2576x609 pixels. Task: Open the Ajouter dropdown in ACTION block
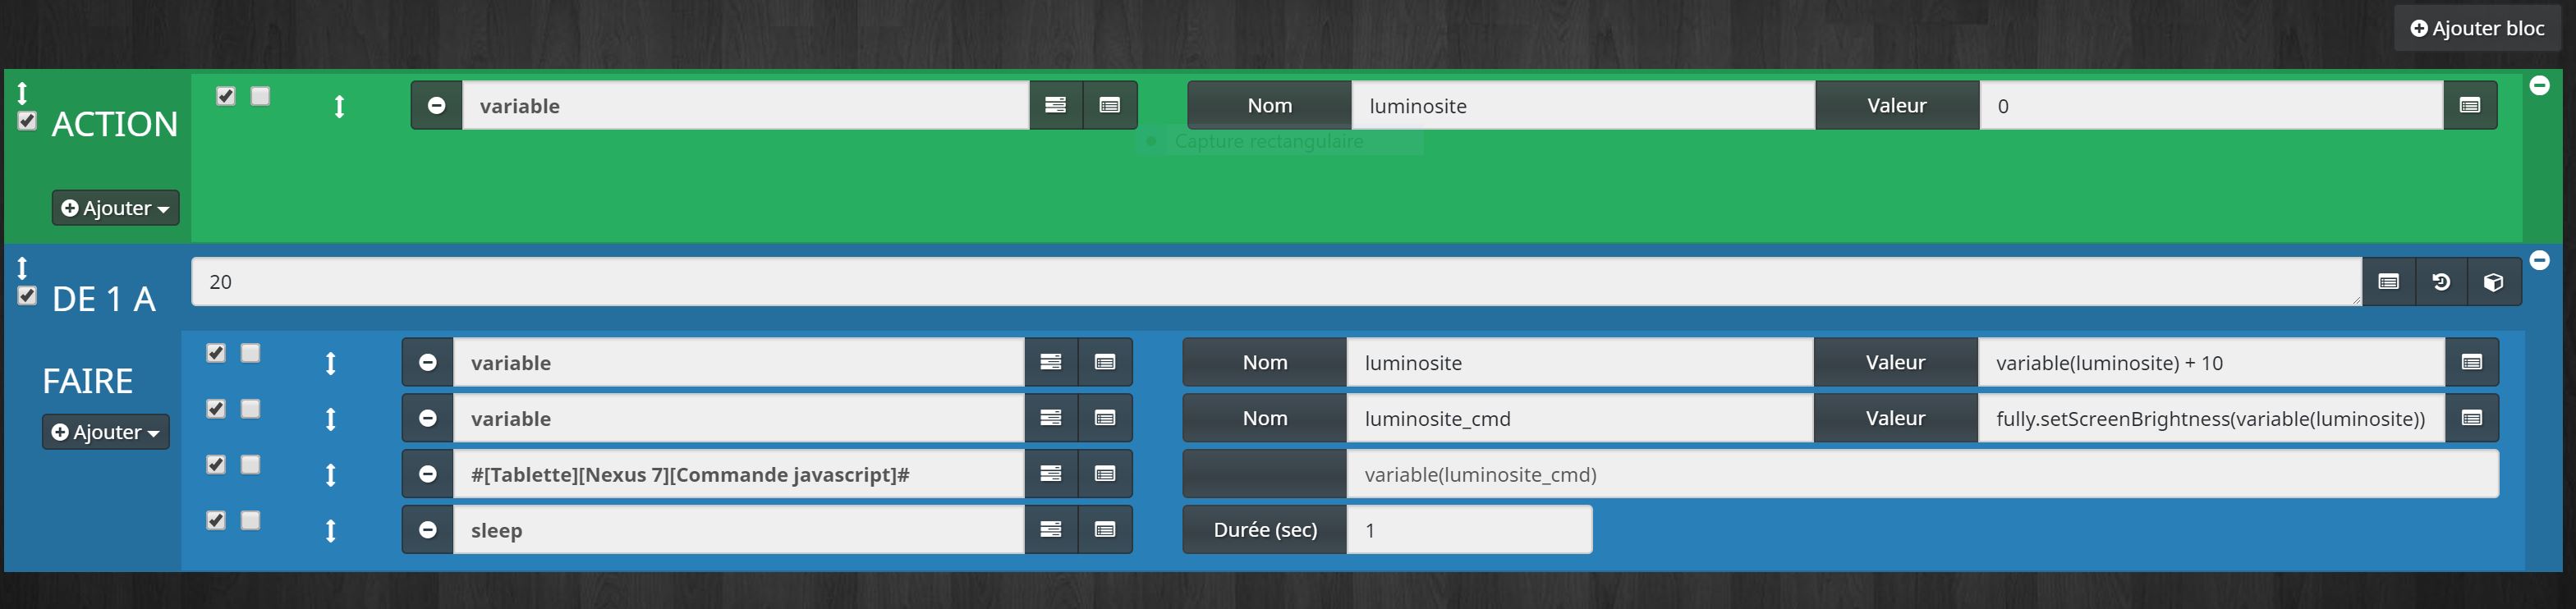point(115,208)
